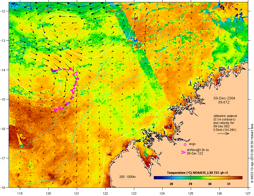Click the '0.5m/s (1kt 24h)' label

(x=225, y=130)
